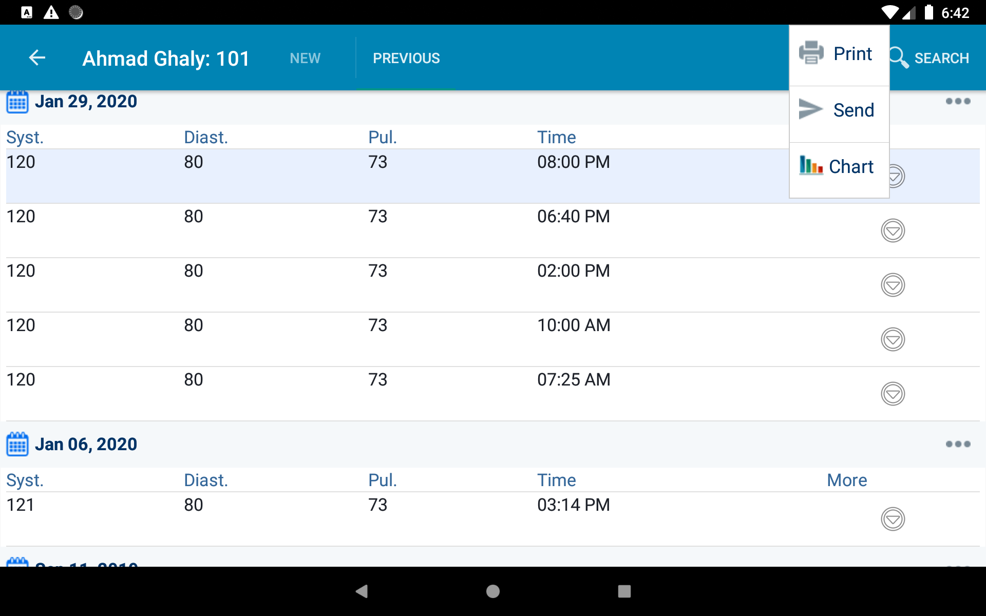Click calendar icon beside Jan 29, 2020
The image size is (986, 616).
coord(17,102)
